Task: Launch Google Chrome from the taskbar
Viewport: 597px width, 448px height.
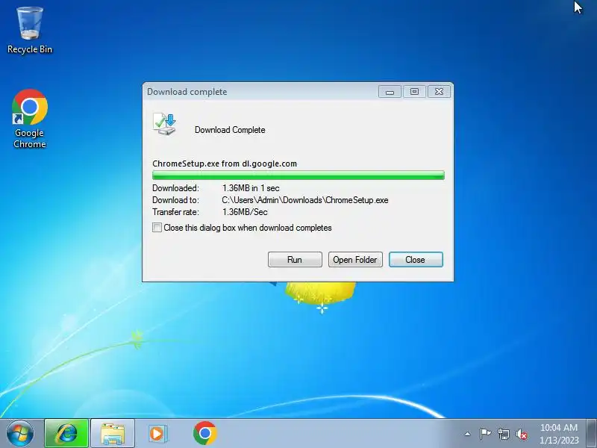Action: point(204,434)
